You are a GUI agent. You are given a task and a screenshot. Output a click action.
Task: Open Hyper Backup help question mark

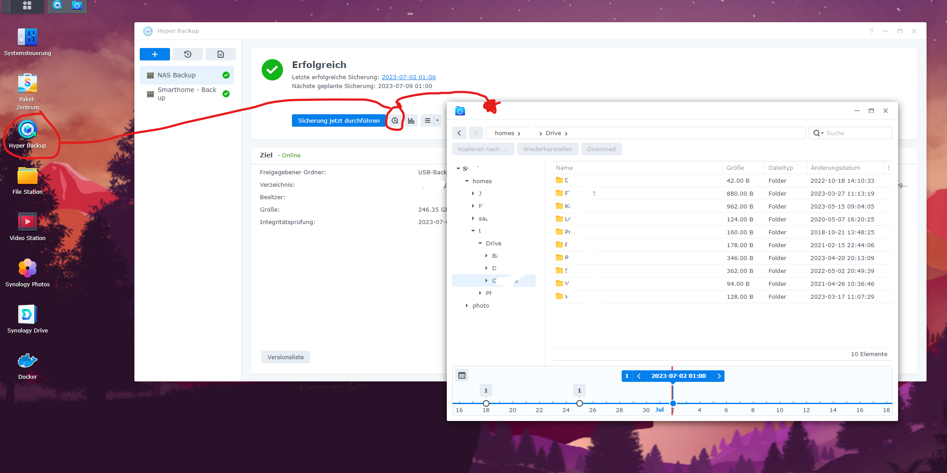click(x=871, y=31)
